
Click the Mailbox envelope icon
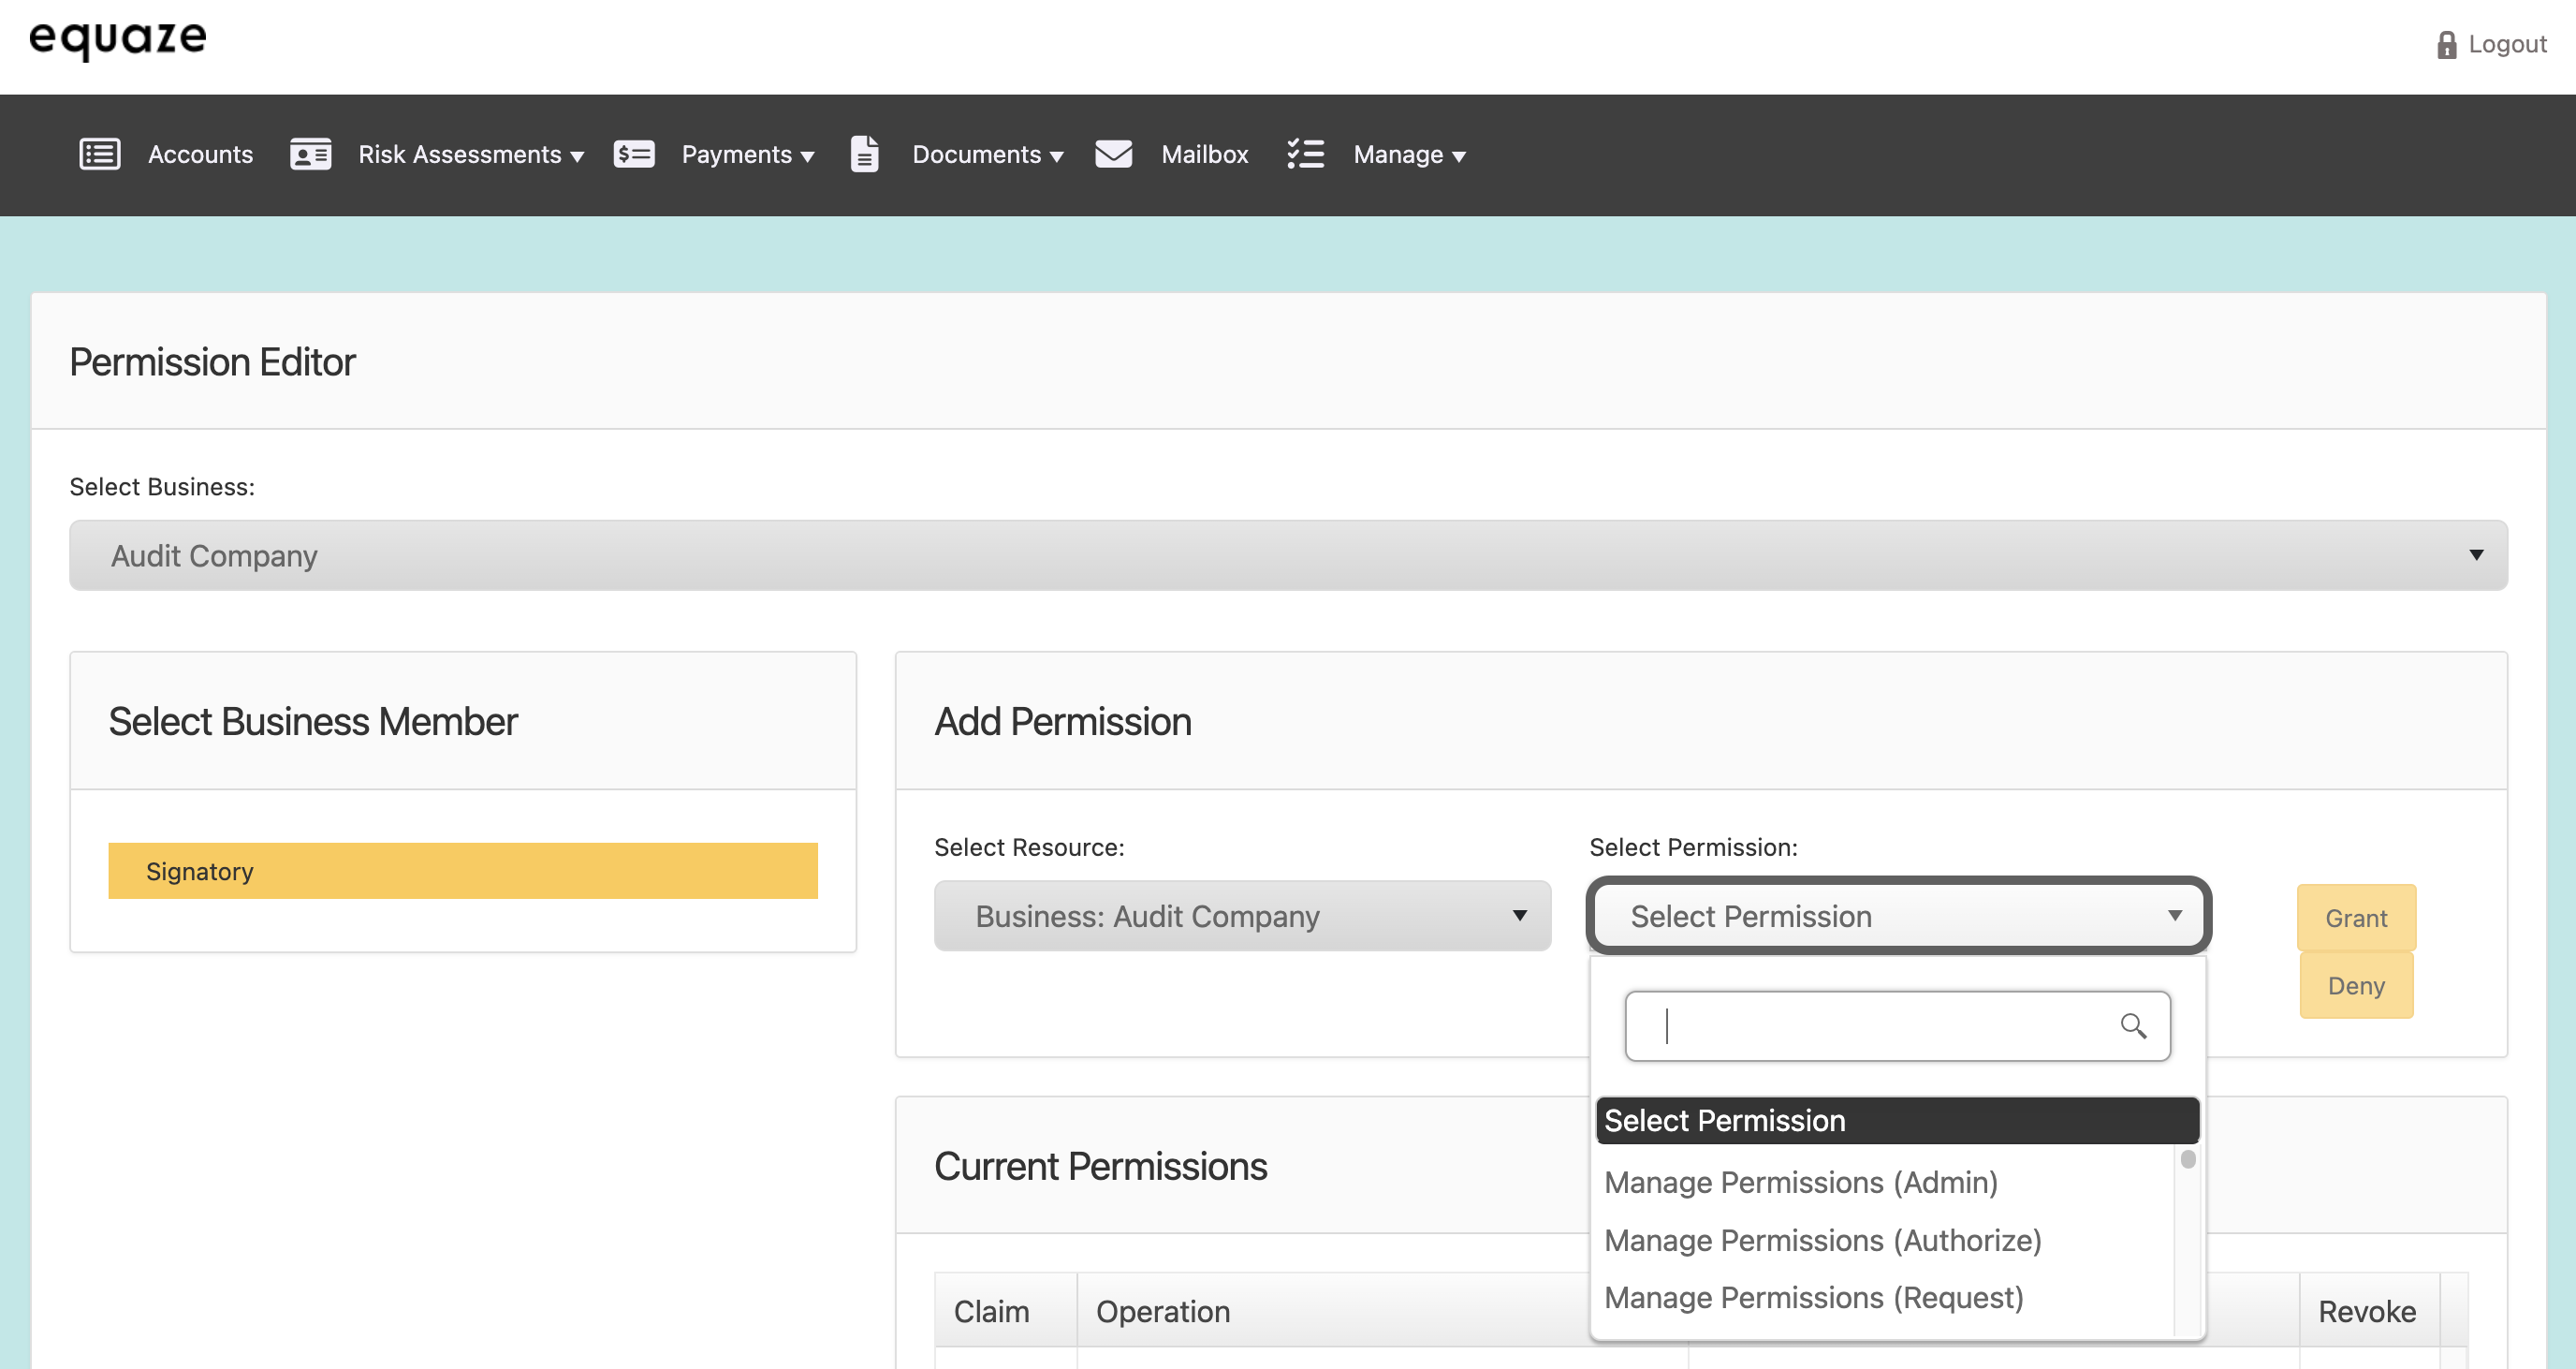coord(1113,155)
